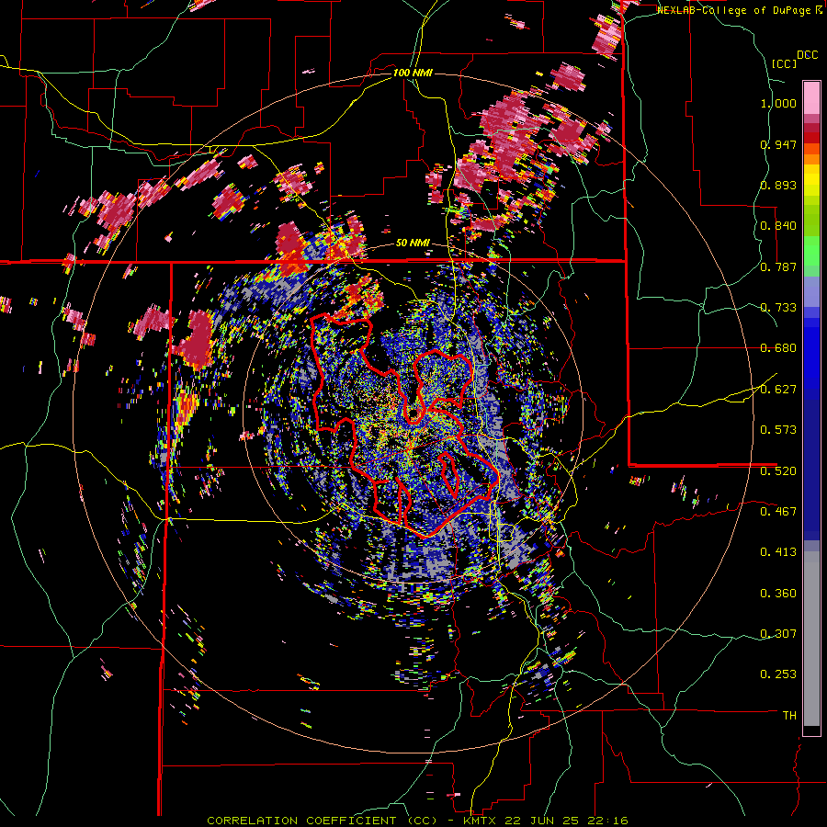The width and height of the screenshot is (827, 827).
Task: Select the 0.680 legend value
Action: pos(778,348)
